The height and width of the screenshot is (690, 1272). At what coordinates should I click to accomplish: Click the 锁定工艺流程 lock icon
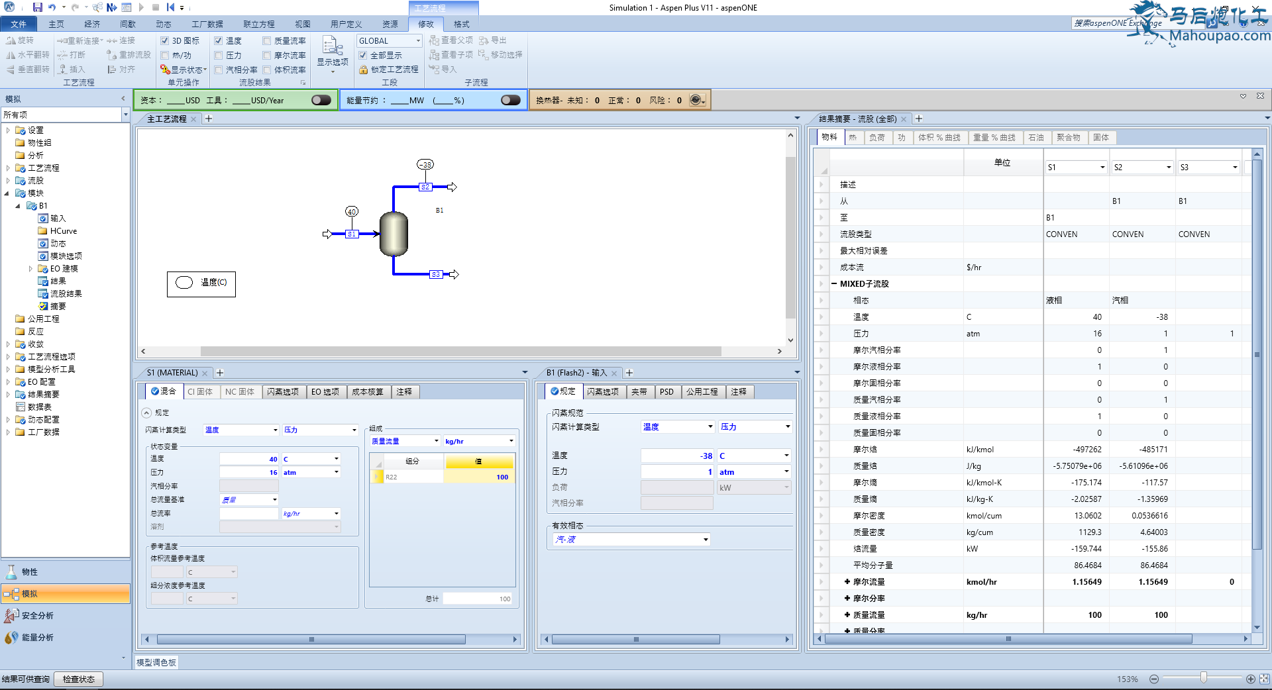(363, 70)
